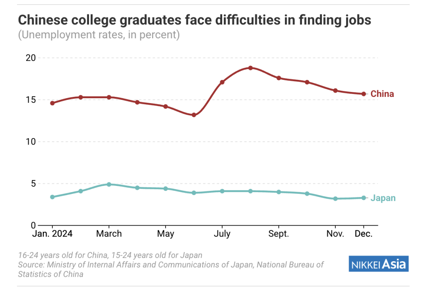Click the source attribution text
Viewport: 426px width, 292px height.
point(171,270)
